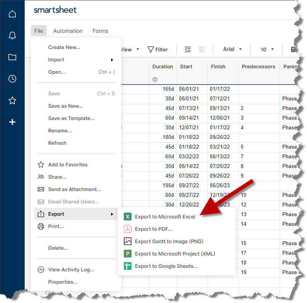Click the Excel icon in Export submenu

pyautogui.click(x=128, y=217)
